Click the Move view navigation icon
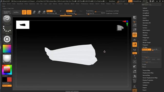This screenshot has width=164, height=92. (135, 67)
